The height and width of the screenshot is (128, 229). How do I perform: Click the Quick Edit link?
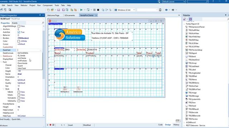pos(16,119)
